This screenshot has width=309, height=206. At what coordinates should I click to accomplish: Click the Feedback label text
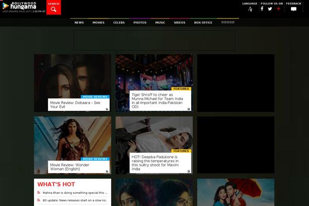point(294,4)
